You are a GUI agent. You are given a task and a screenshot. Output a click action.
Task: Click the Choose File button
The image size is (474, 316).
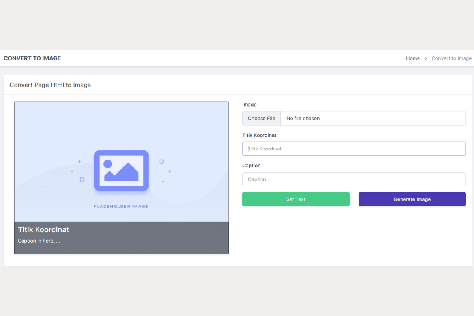click(261, 118)
